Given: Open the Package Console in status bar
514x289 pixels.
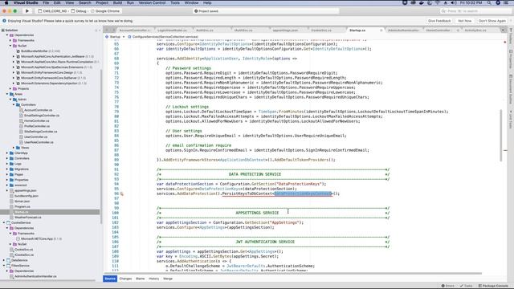Looking at the screenshot, I should coord(493,286).
